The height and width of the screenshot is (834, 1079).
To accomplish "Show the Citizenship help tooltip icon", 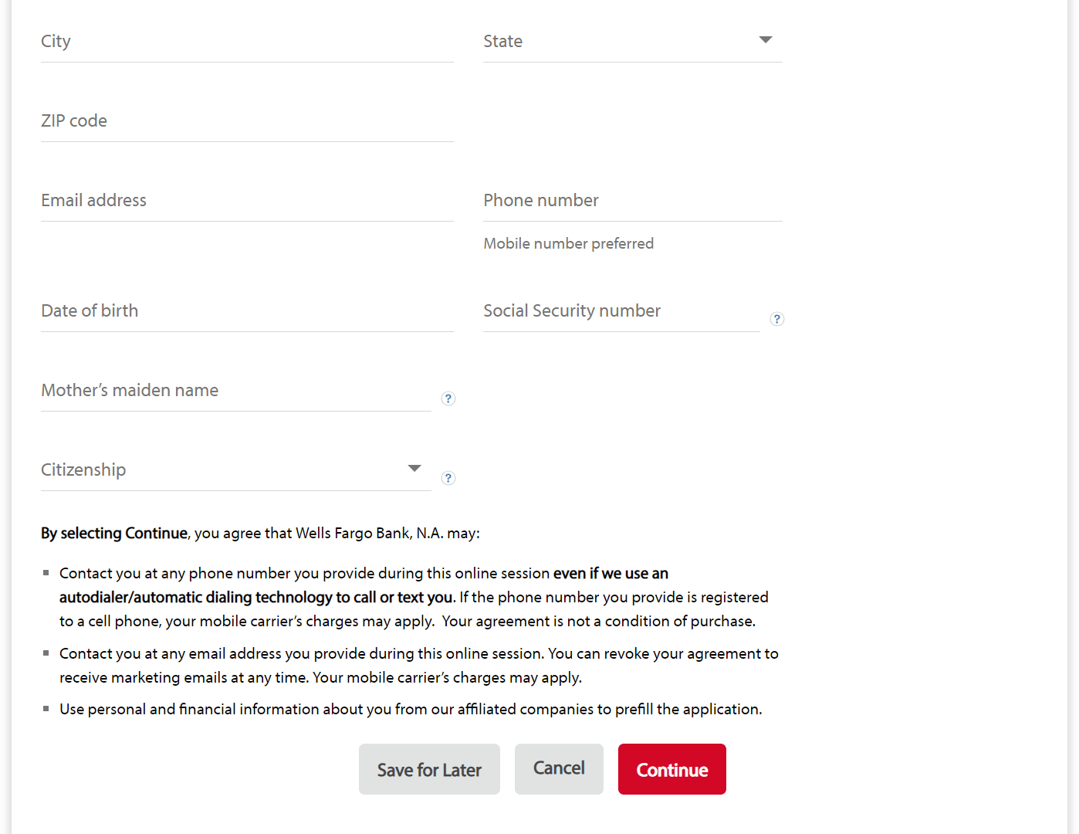I will (448, 478).
